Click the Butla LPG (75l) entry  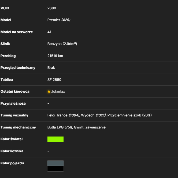point(60,127)
